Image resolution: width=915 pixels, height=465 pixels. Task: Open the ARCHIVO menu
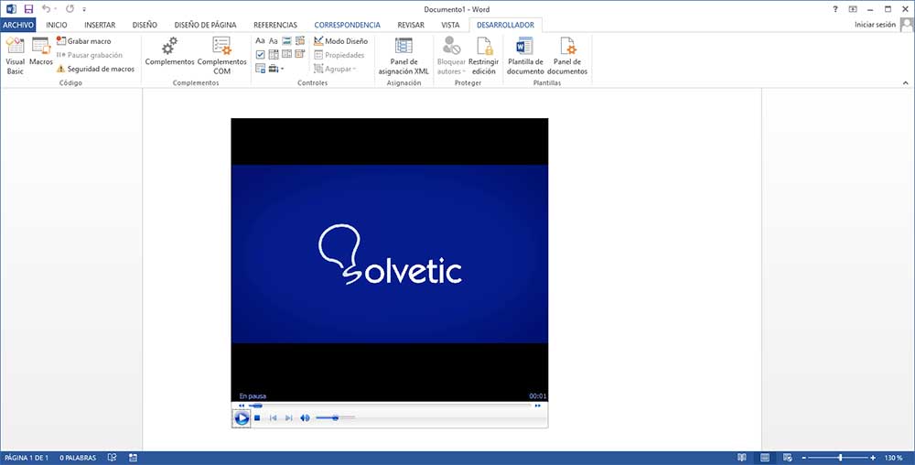(18, 25)
